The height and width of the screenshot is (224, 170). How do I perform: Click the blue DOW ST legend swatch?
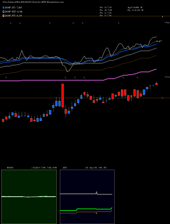tap(3, 7)
